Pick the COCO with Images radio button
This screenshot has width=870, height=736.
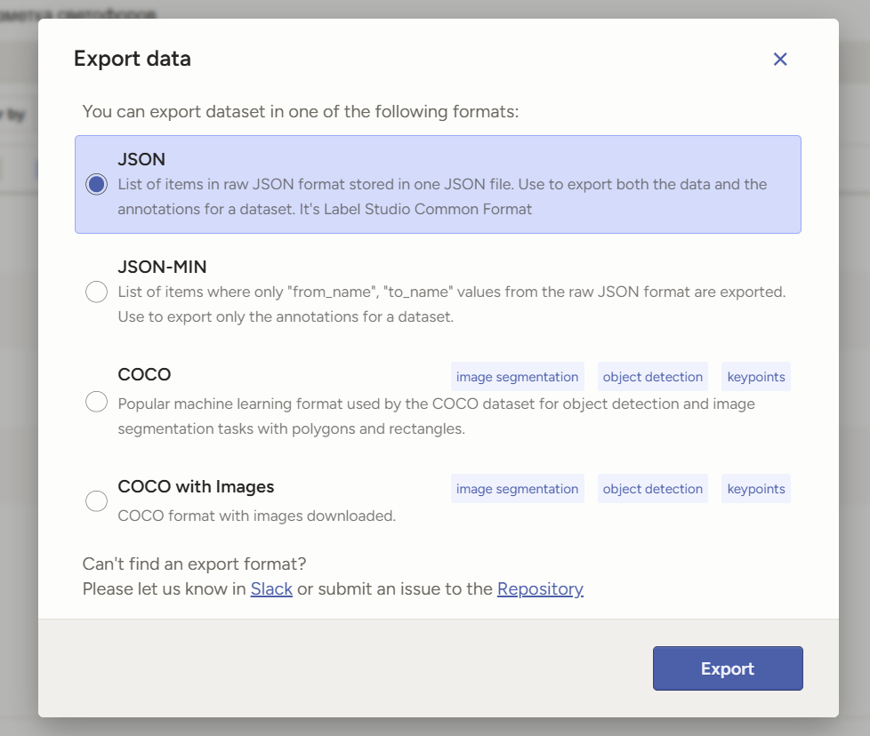[96, 501]
